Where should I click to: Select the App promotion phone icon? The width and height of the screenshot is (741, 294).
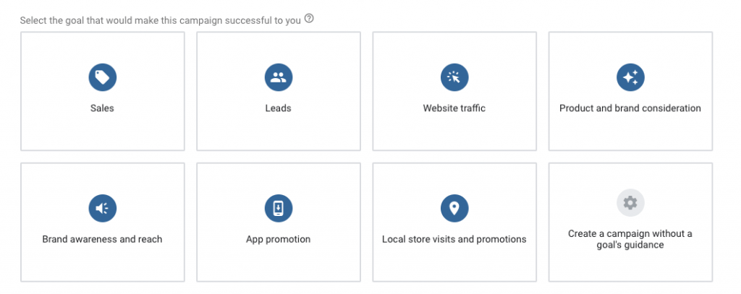point(279,208)
